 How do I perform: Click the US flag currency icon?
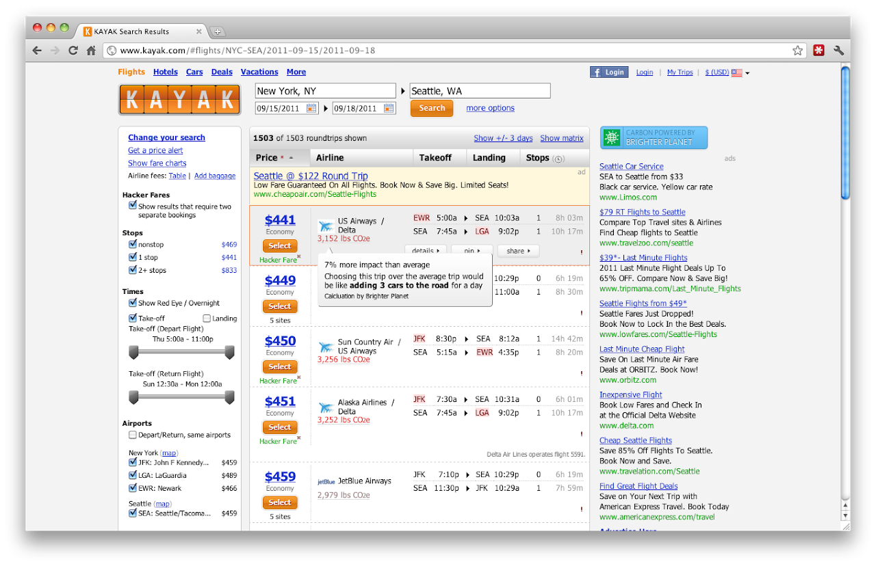(x=737, y=72)
